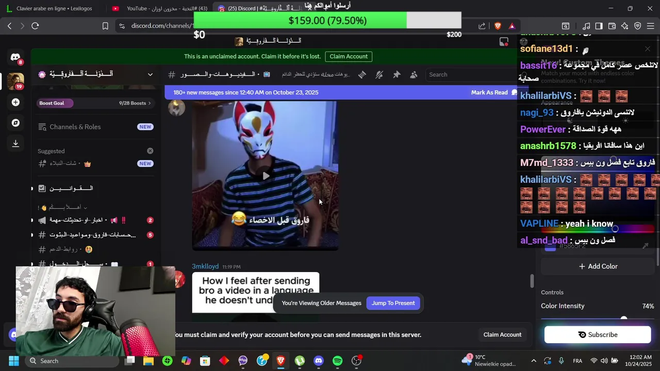Select the server avatar with 19 badge
Screen dimensions: 660x371
(x=15, y=81)
